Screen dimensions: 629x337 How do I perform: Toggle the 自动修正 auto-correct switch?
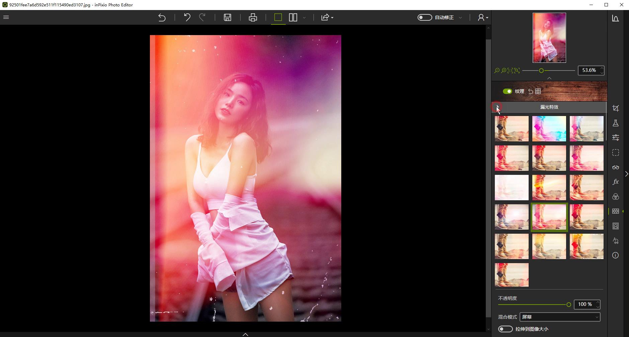425,17
